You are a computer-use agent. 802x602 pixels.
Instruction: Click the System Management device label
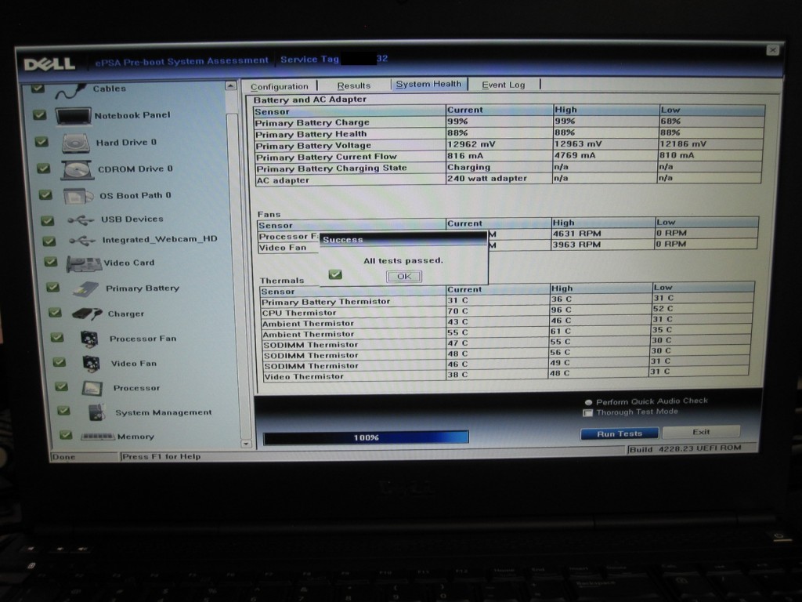click(x=163, y=412)
